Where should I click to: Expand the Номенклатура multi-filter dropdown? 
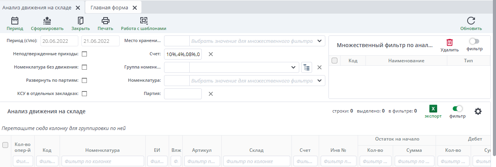[319, 81]
